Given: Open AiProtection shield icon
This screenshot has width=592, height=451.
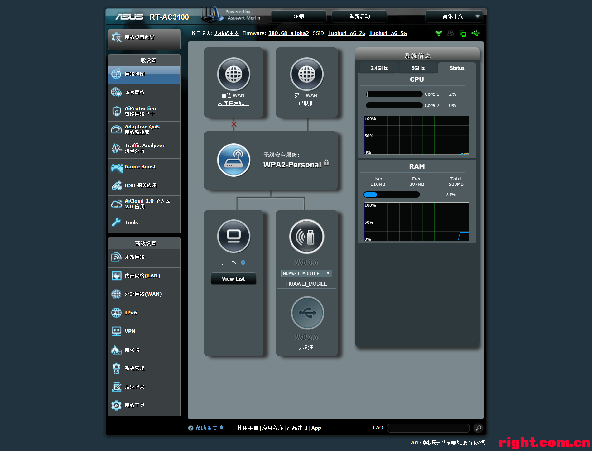Looking at the screenshot, I should [117, 111].
